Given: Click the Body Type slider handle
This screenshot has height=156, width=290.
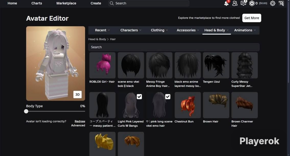Looking at the screenshot, I should pyautogui.click(x=26, y=111).
